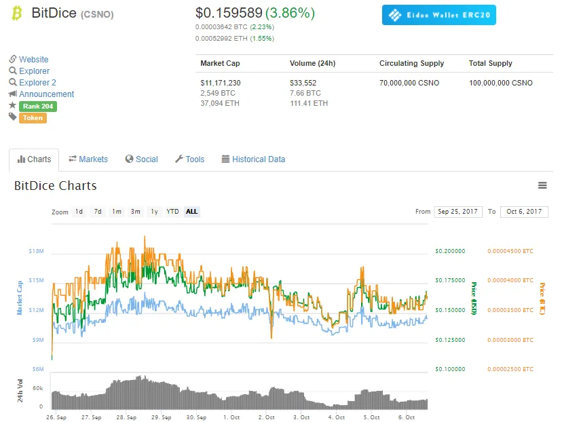Click the green Rank 204 badge
This screenshot has height=422, width=562.
click(38, 106)
